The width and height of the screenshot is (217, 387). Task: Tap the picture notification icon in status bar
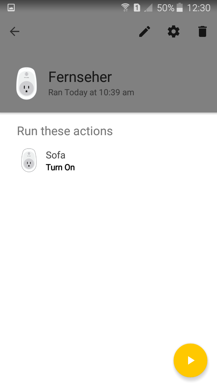[11, 8]
